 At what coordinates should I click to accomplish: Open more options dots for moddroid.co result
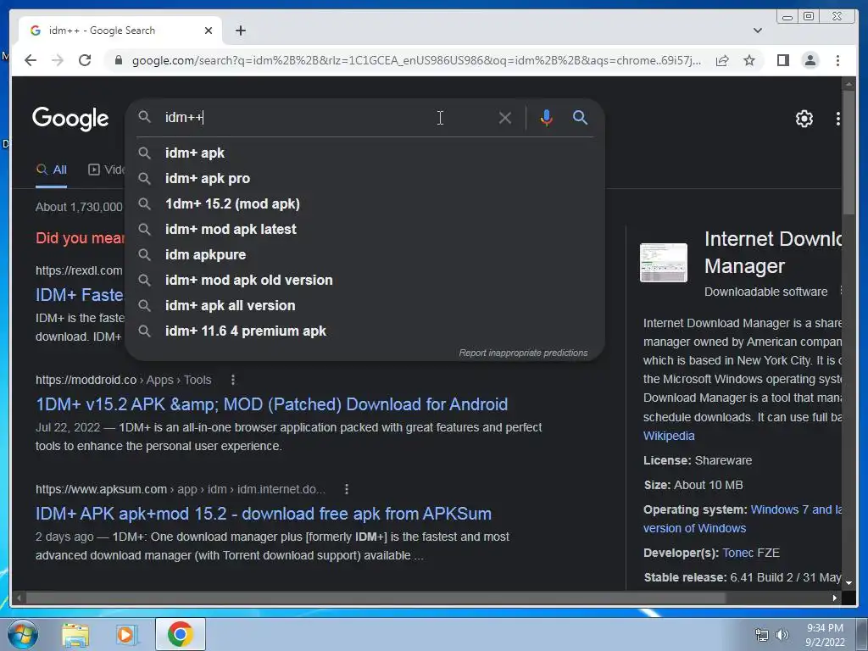pos(233,380)
